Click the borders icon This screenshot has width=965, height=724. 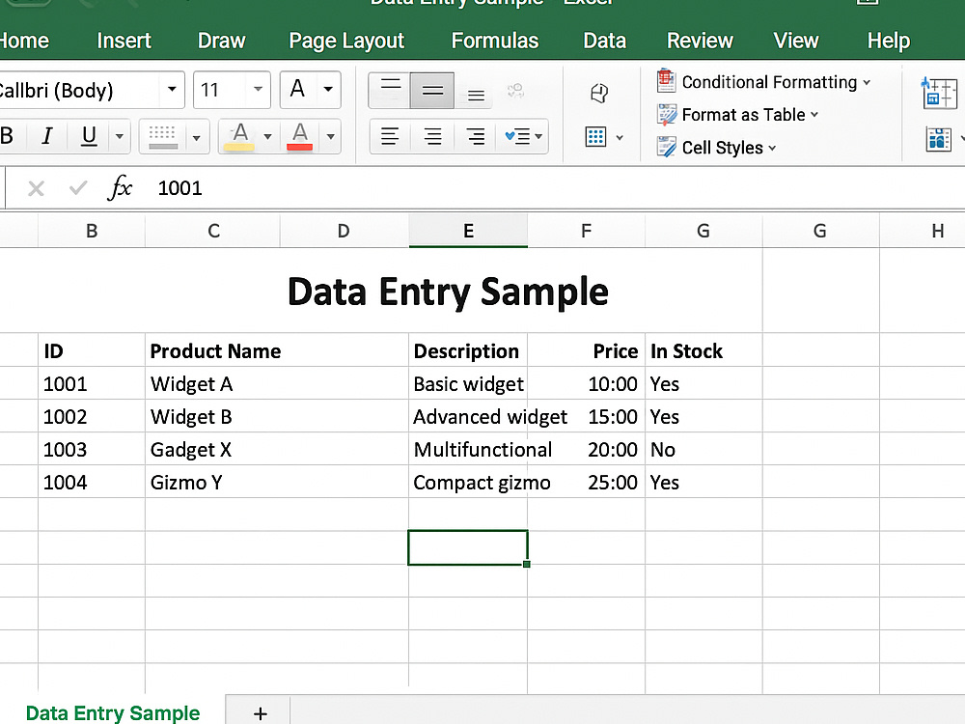(162, 136)
